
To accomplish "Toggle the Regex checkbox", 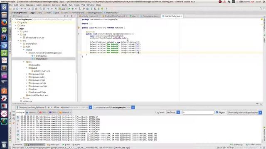I will [x=217, y=112].
